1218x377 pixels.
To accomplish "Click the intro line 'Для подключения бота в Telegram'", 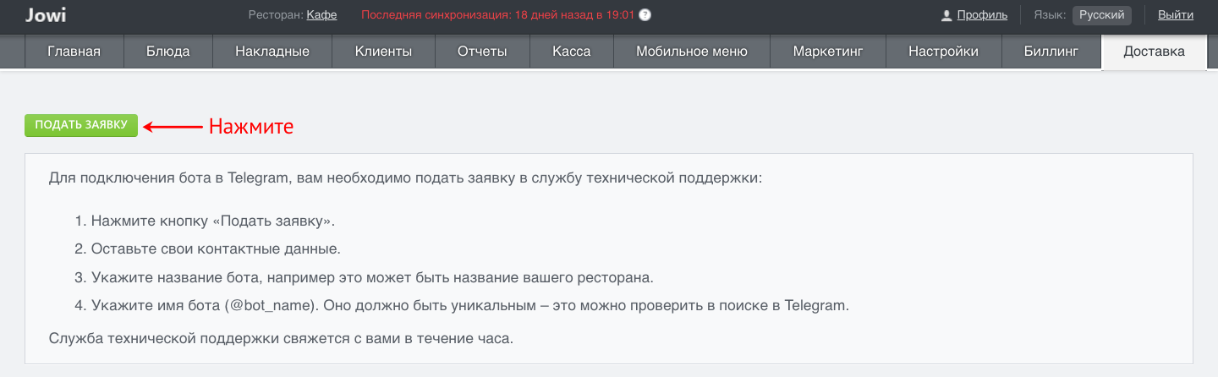I will [x=406, y=178].
